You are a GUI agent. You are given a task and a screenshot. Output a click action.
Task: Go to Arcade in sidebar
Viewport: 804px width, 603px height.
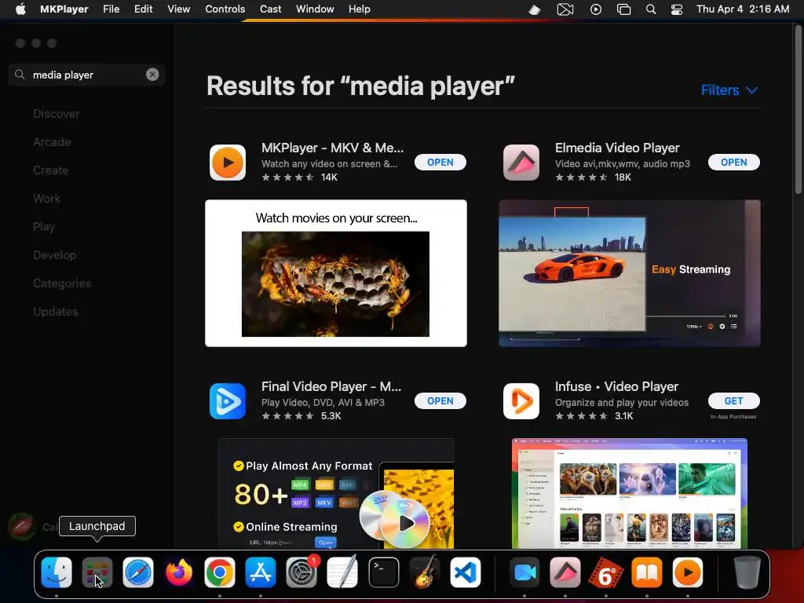(52, 142)
